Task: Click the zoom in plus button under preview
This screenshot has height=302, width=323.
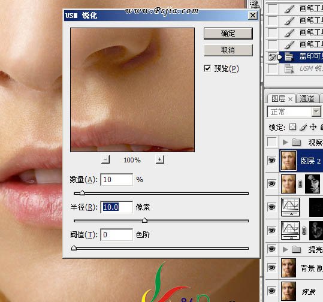Action: pos(159,159)
